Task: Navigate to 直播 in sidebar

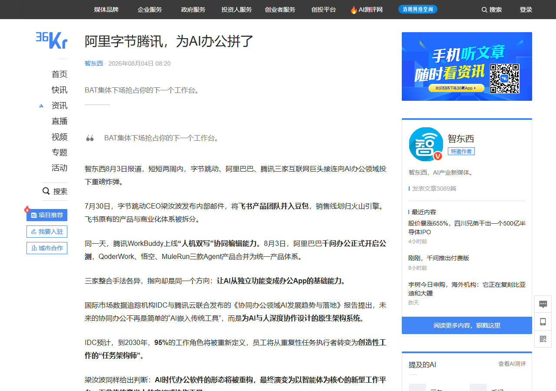Action: click(x=60, y=121)
